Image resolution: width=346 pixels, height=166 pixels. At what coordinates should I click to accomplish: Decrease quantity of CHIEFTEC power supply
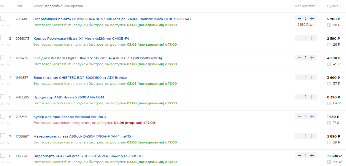(x=299, y=77)
